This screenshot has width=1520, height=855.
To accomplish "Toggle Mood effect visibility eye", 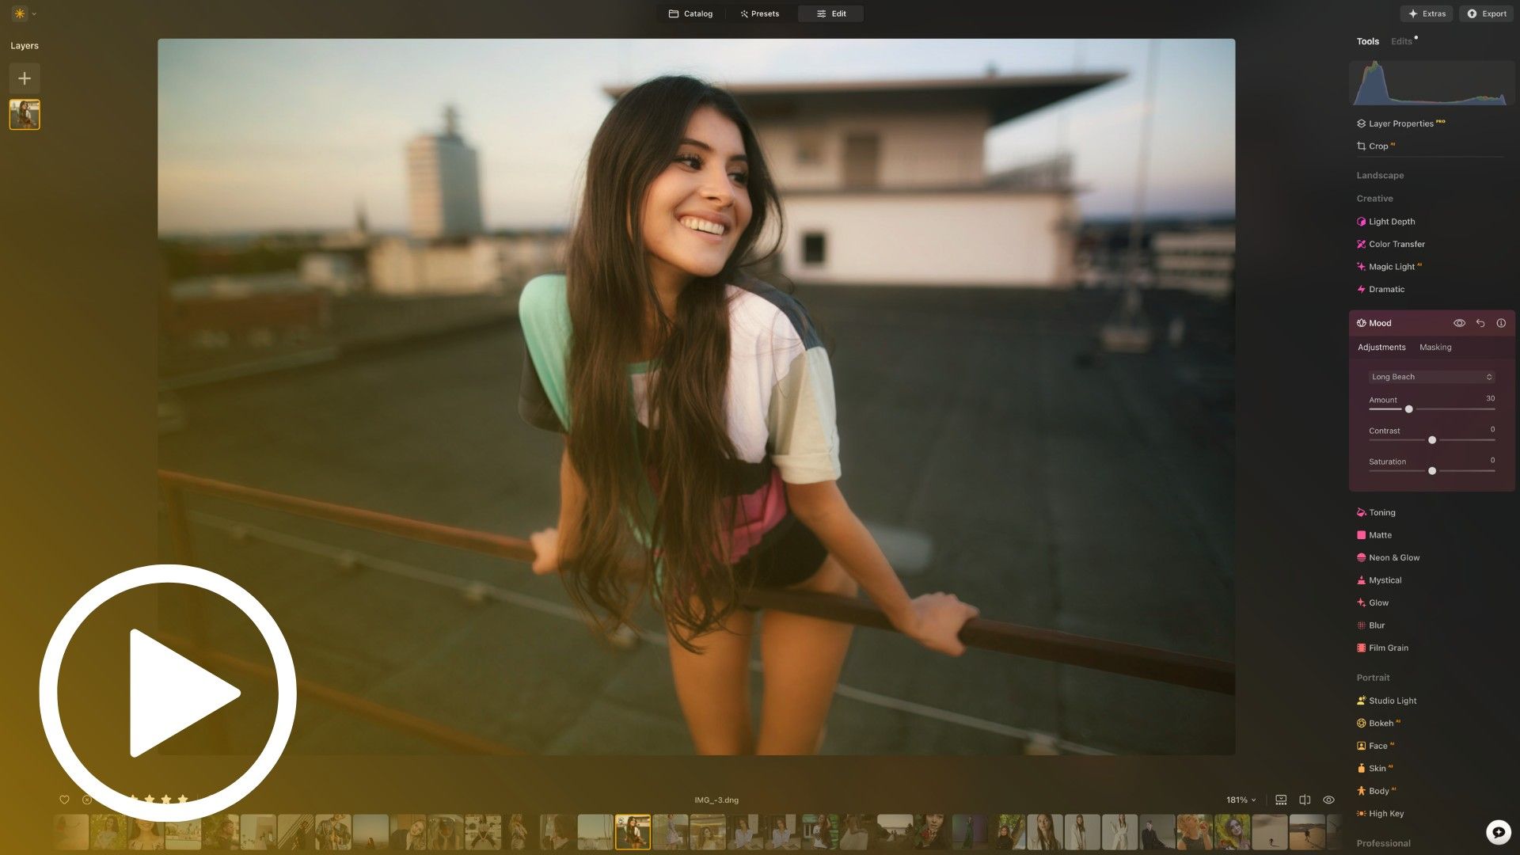I will click(1459, 323).
